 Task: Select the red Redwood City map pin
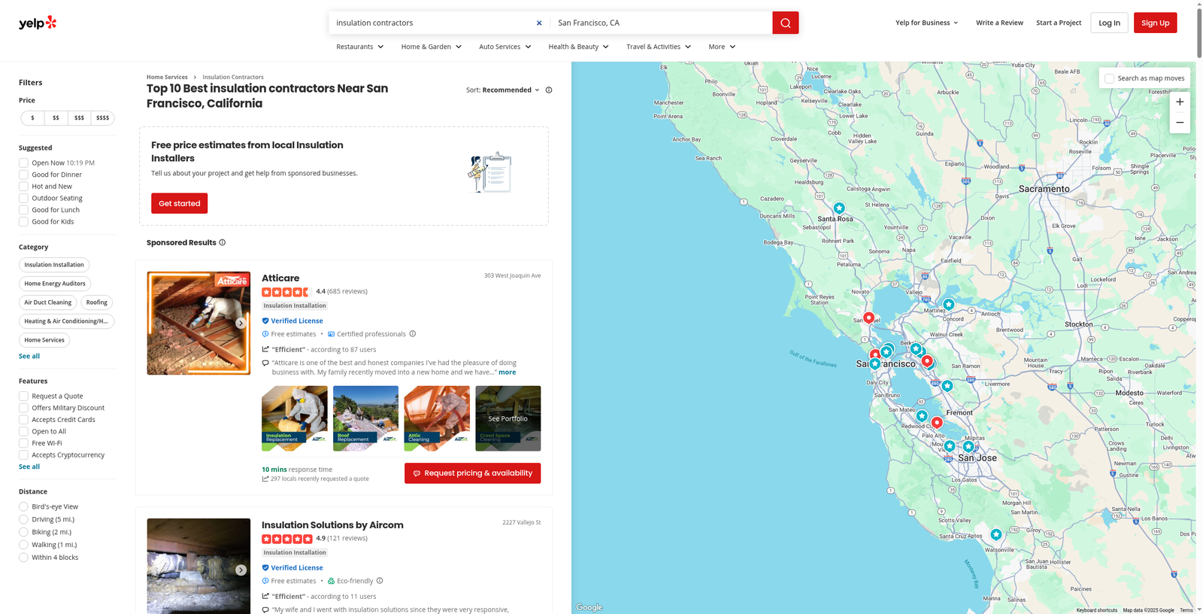tap(937, 423)
